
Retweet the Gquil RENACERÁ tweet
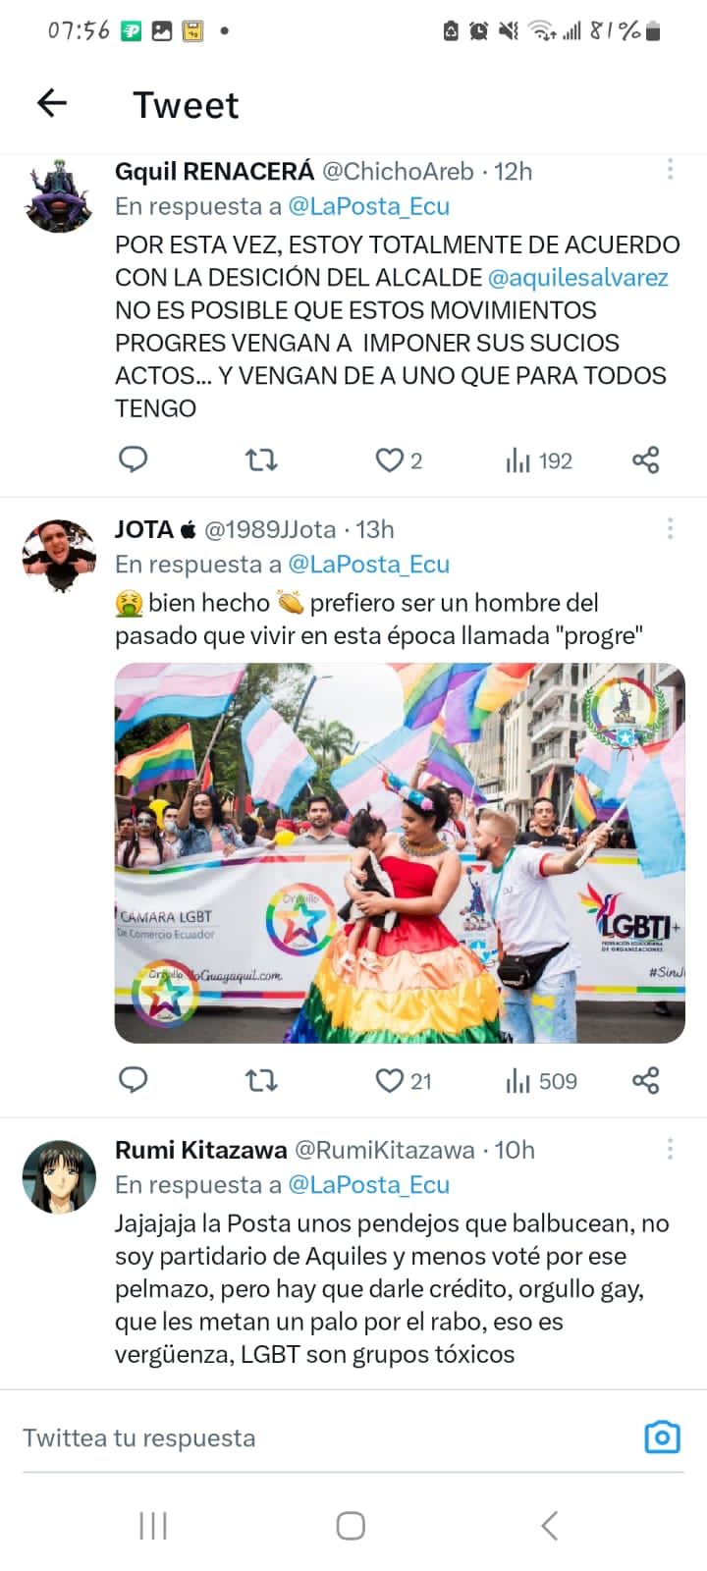(x=261, y=460)
